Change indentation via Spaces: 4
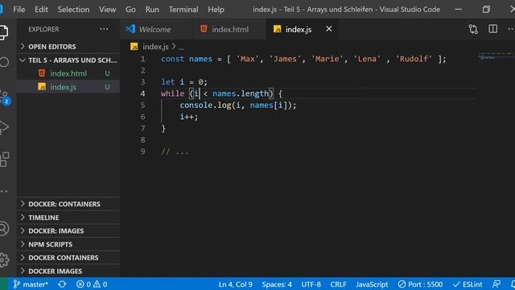Screen dimensions: 515x290 point(277,284)
